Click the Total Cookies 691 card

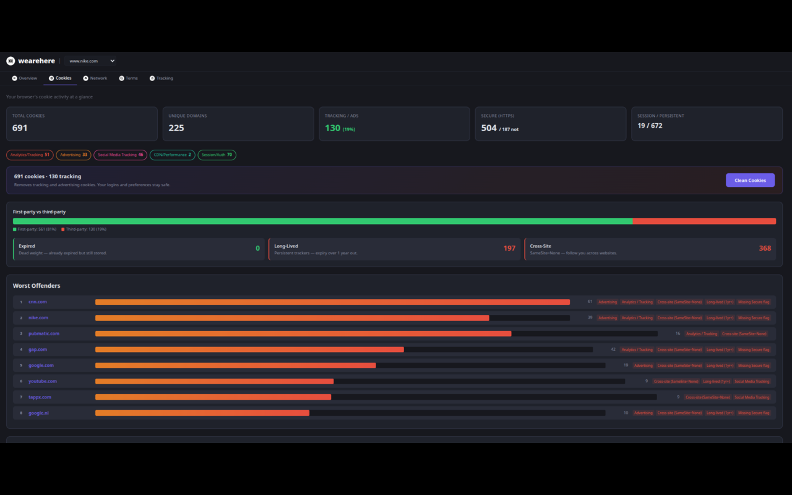tap(82, 124)
